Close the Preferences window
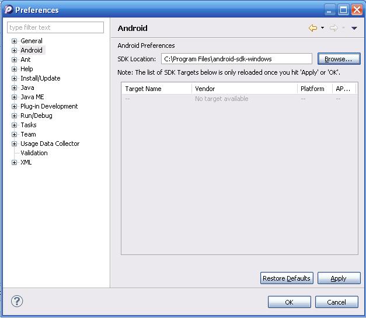Image resolution: width=366 pixels, height=318 pixels. [357, 10]
